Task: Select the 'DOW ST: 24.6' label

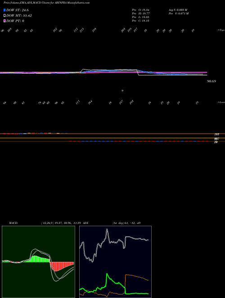Action: click(x=18, y=10)
